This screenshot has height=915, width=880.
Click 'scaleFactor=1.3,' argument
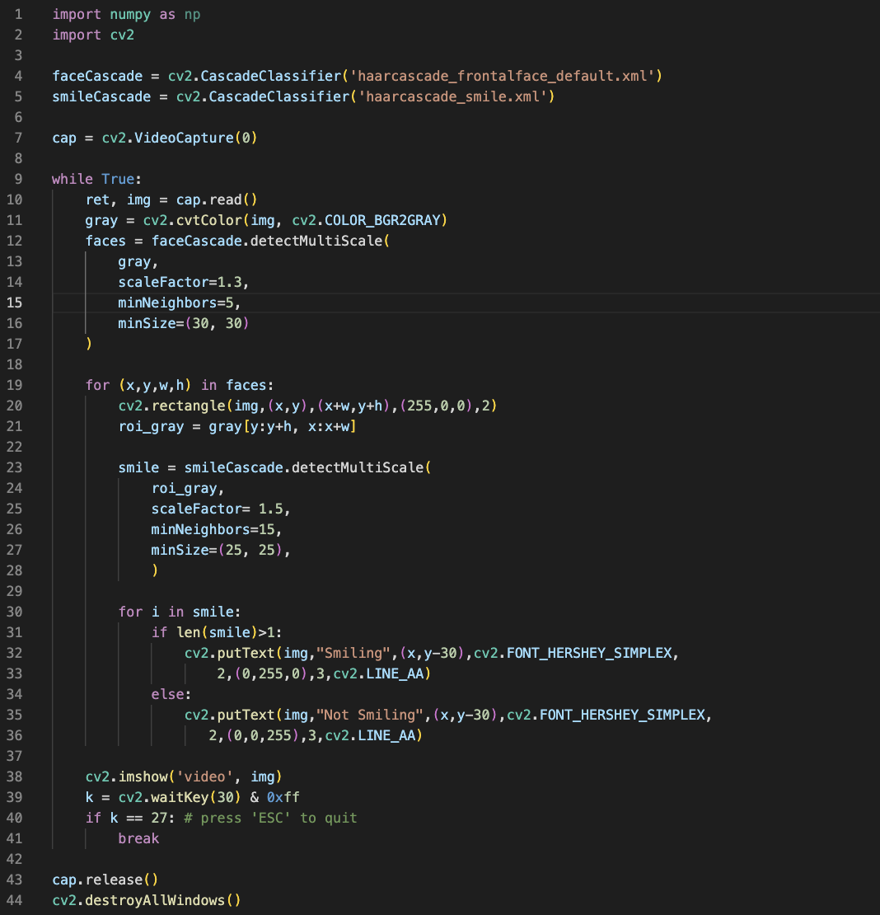click(x=184, y=283)
